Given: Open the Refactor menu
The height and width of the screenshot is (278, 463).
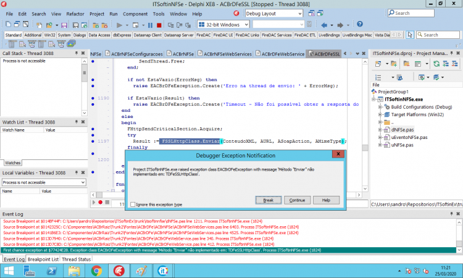Looking at the screenshot, I should coord(75,14).
